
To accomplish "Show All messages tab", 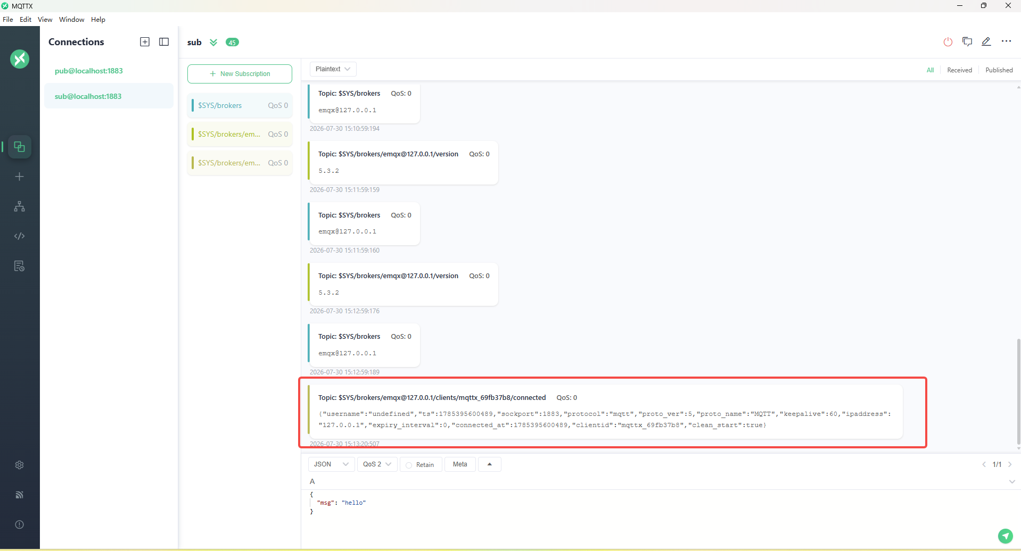I will [x=930, y=70].
